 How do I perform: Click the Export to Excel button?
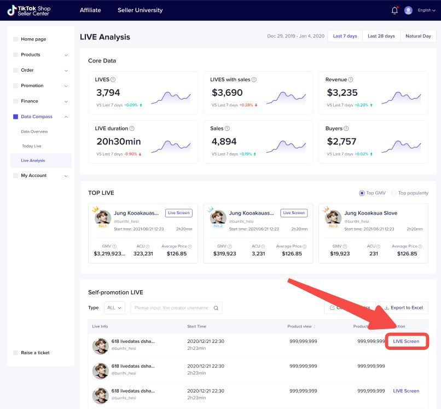point(403,308)
